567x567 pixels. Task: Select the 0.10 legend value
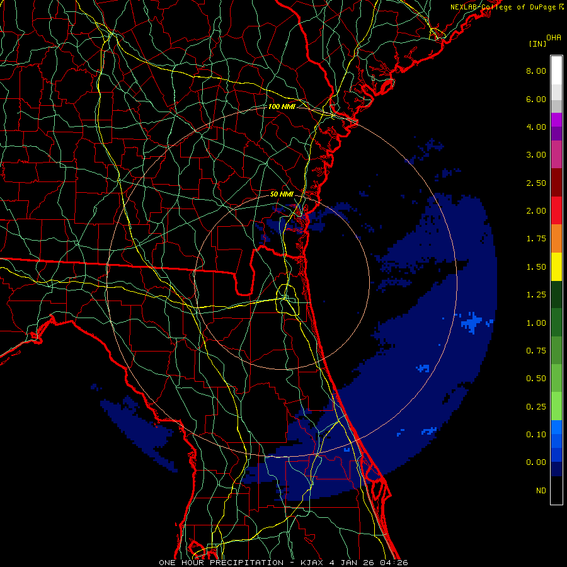click(536, 435)
